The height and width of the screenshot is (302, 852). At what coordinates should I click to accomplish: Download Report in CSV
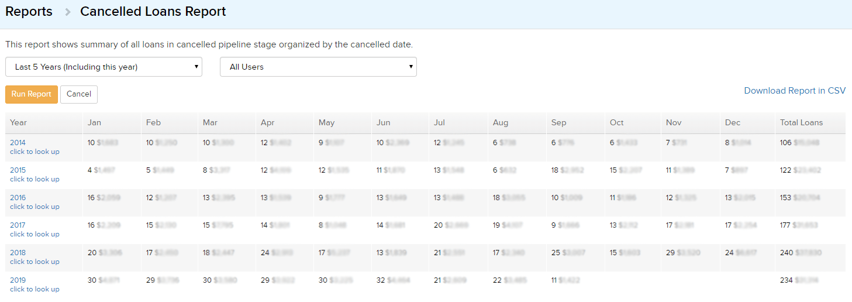click(x=795, y=91)
